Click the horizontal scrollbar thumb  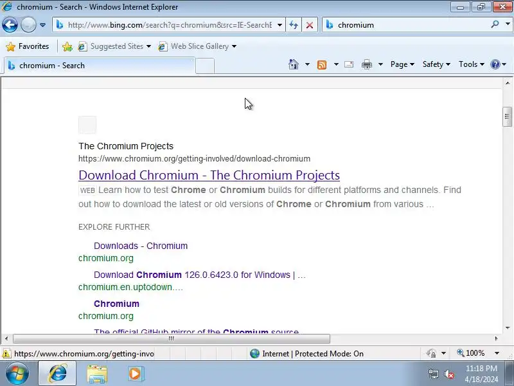click(x=172, y=338)
